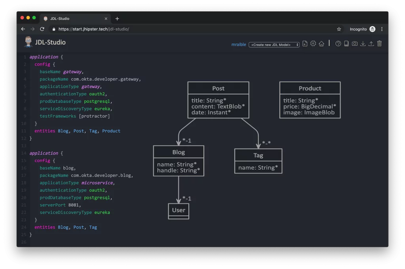The image size is (405, 269).
Task: Select the JDL-Studio browser tab
Action: (x=75, y=19)
